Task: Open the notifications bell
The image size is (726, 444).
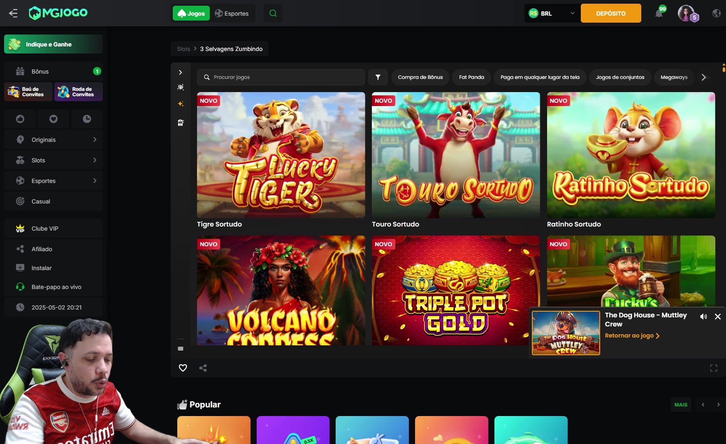Action: click(659, 13)
